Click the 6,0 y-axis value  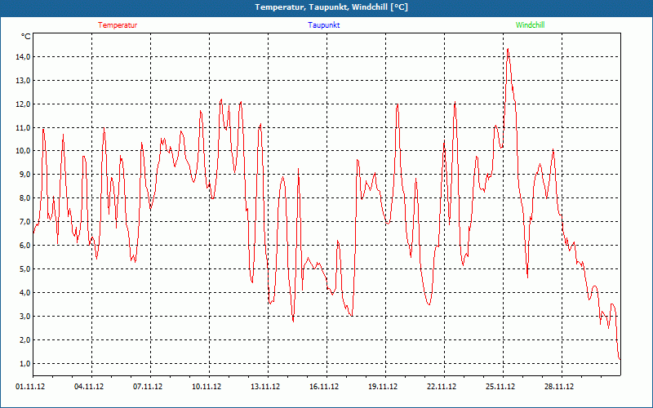24,246
